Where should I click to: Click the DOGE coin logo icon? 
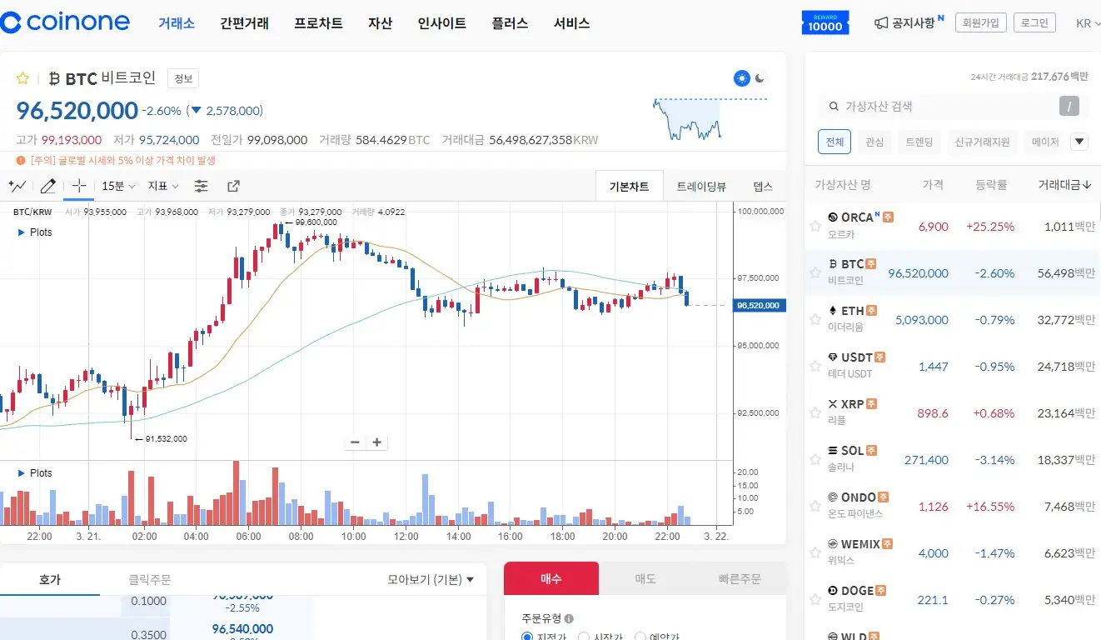tap(833, 591)
